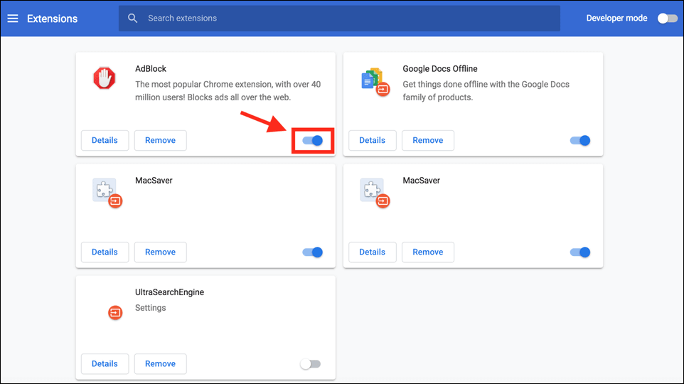
Task: Click the AdBlock stop-hand icon
Action: [x=105, y=78]
